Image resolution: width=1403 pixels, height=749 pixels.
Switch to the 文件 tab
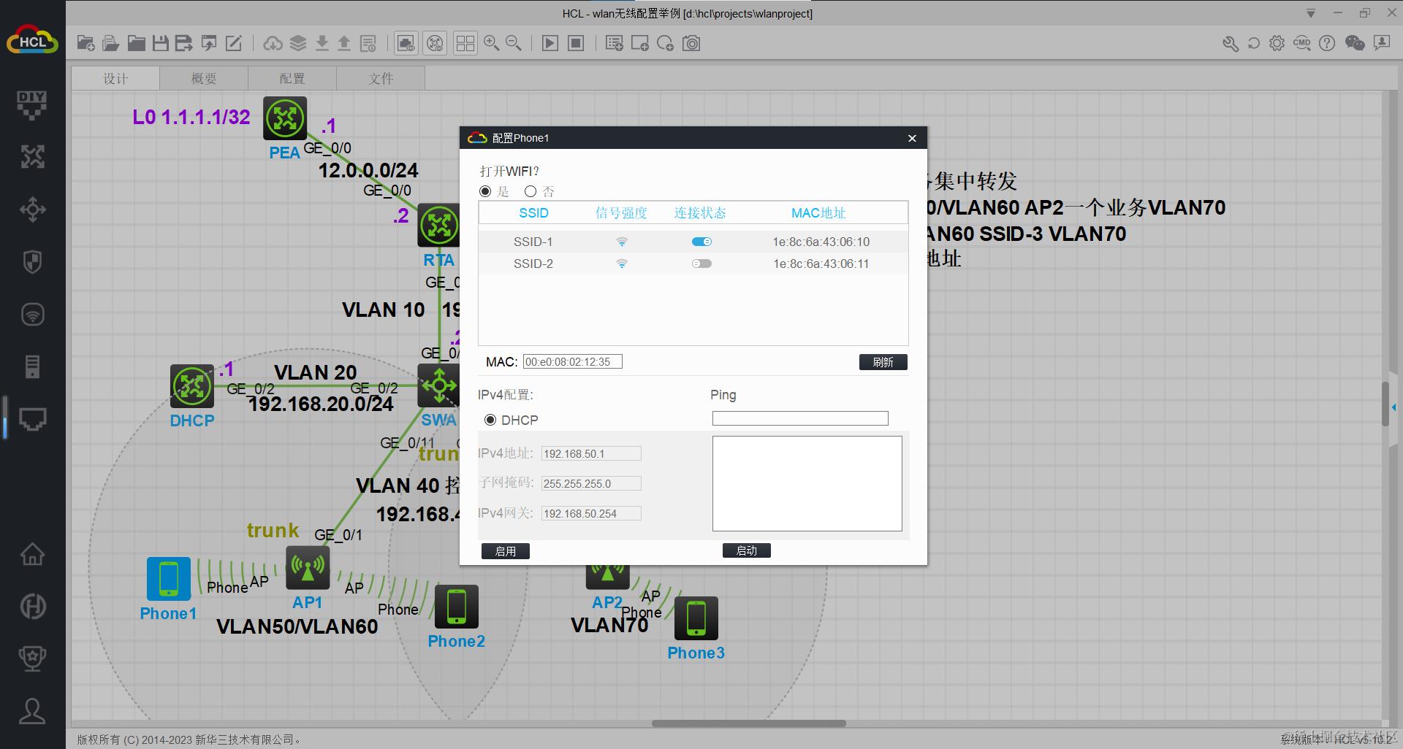(x=381, y=78)
